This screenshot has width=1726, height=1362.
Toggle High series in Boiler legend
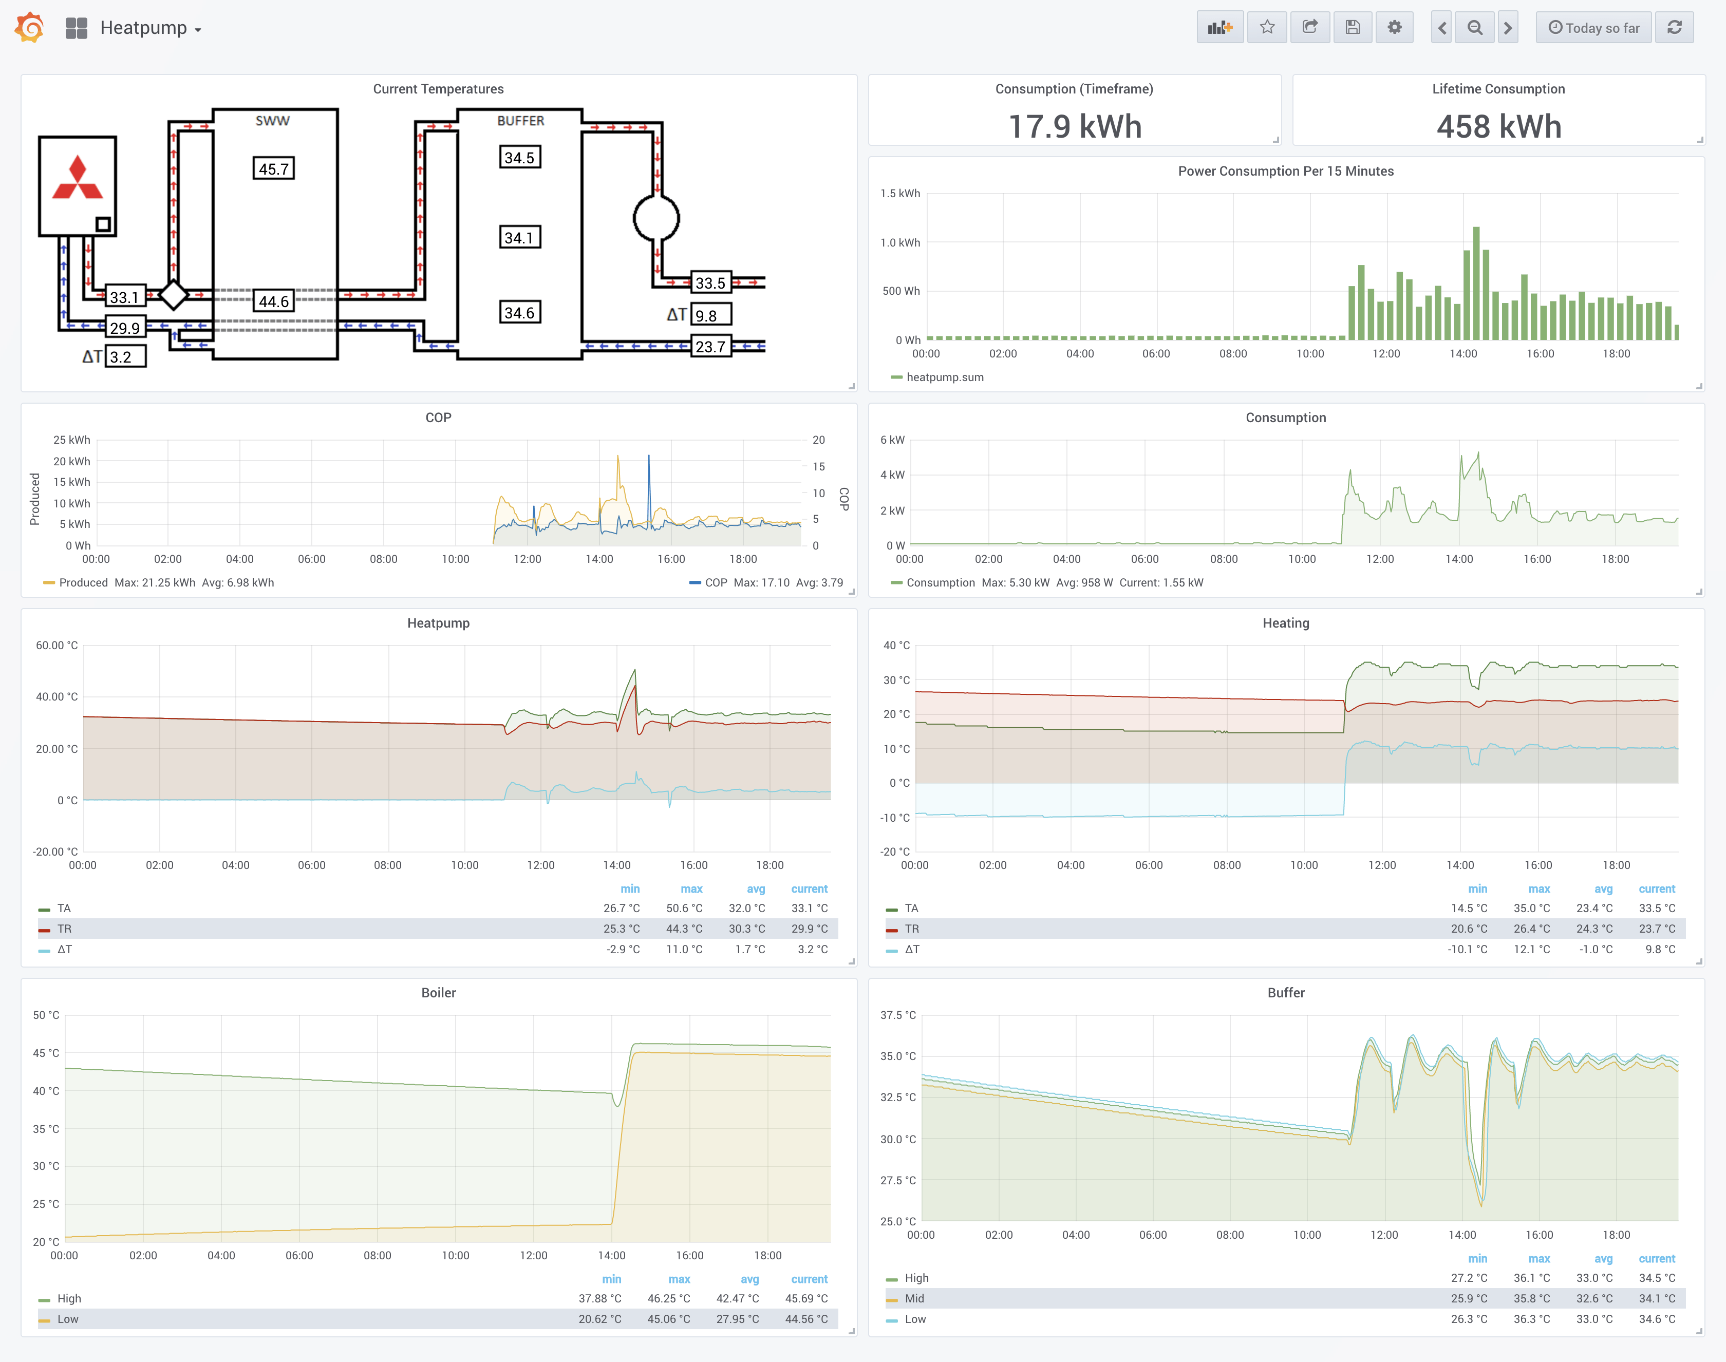[x=69, y=1298]
